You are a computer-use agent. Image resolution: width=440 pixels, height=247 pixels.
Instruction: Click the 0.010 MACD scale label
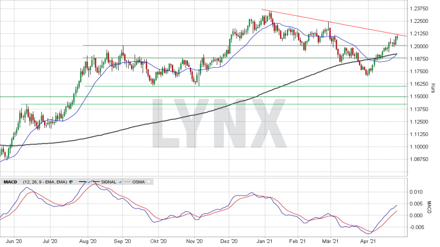(x=417, y=192)
